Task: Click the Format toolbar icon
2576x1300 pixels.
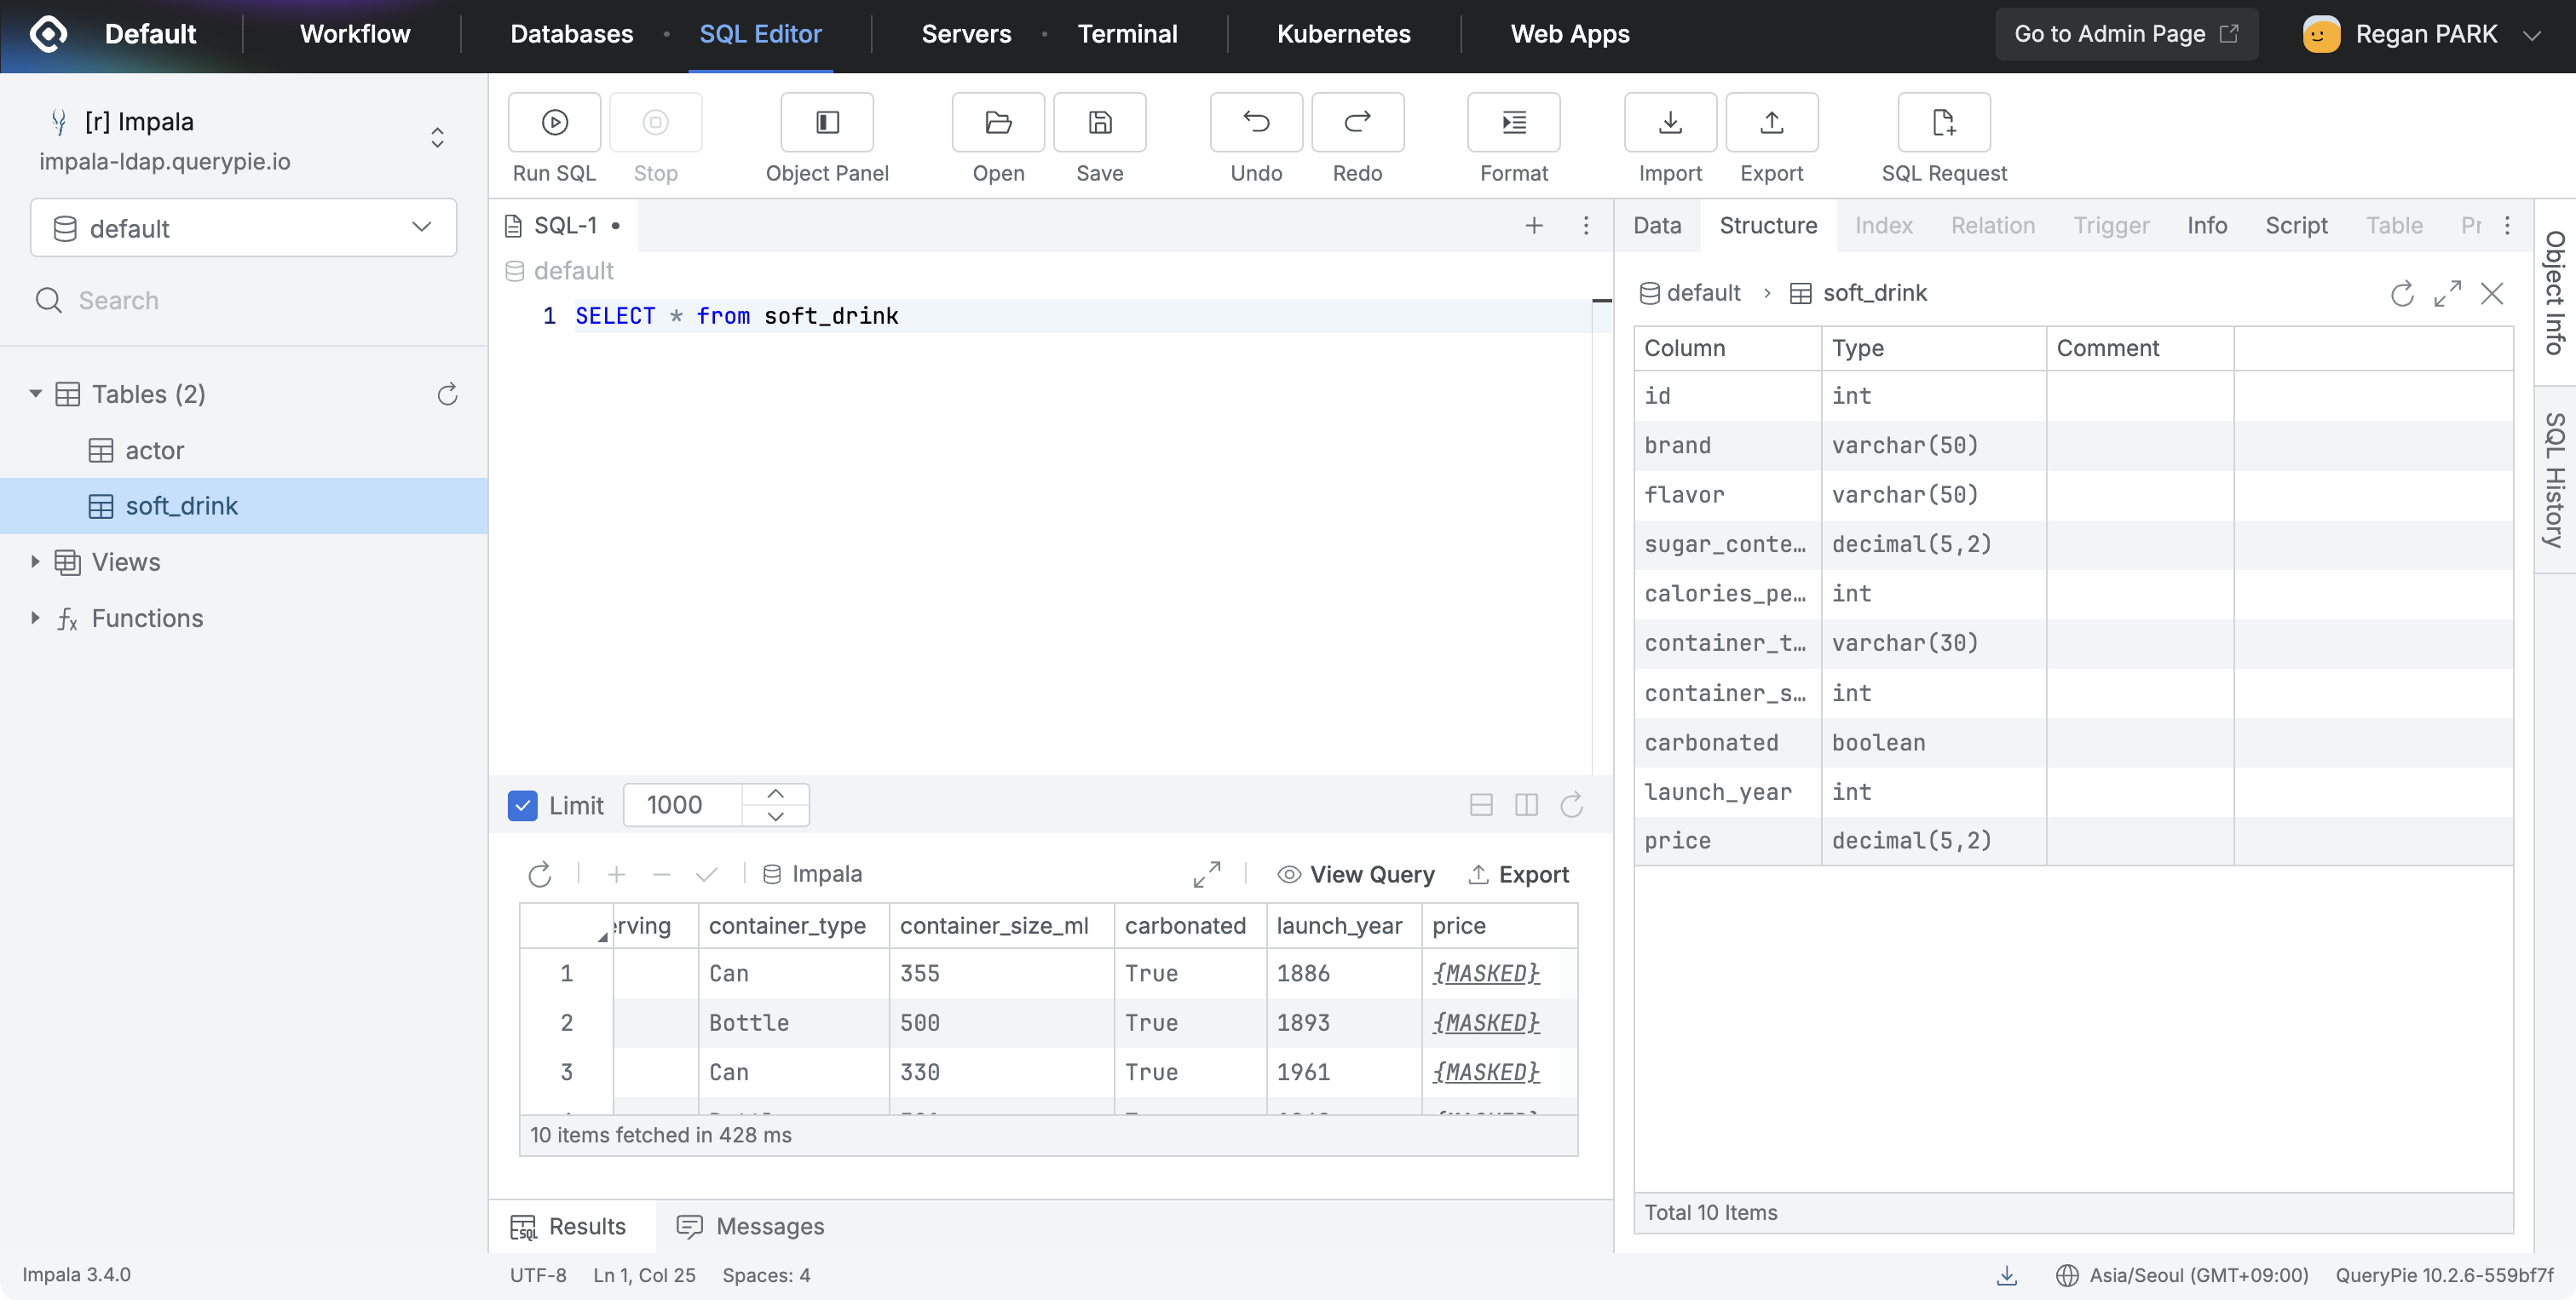Action: pyautogui.click(x=1513, y=122)
